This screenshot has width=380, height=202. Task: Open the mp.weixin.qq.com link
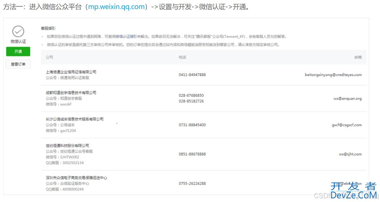[117, 7]
